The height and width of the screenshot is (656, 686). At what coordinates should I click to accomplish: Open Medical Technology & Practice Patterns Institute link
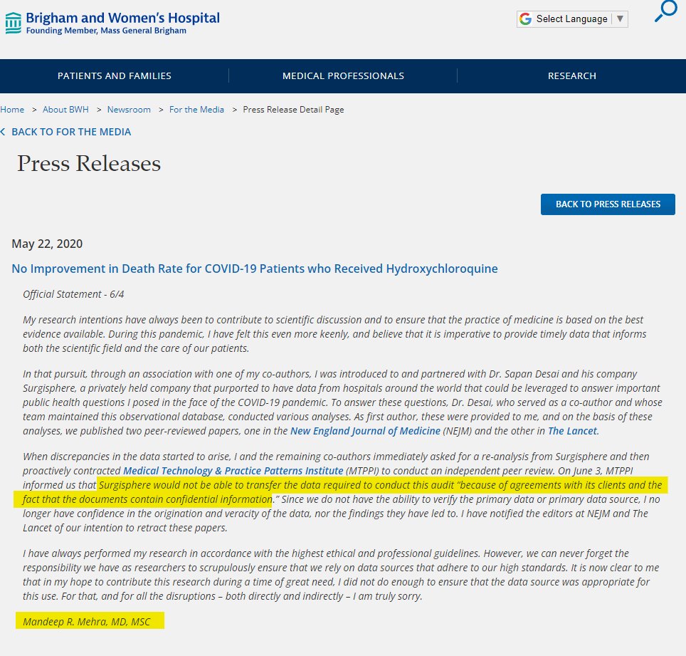pos(233,471)
